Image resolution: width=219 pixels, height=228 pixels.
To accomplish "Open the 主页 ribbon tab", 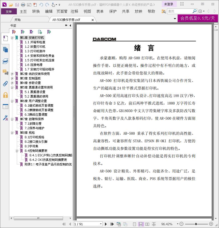I will (x=23, y=12).
